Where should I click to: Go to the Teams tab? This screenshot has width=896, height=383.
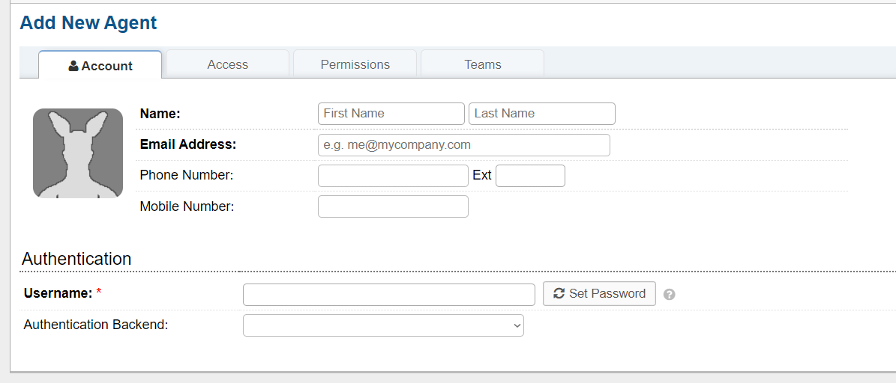click(482, 64)
